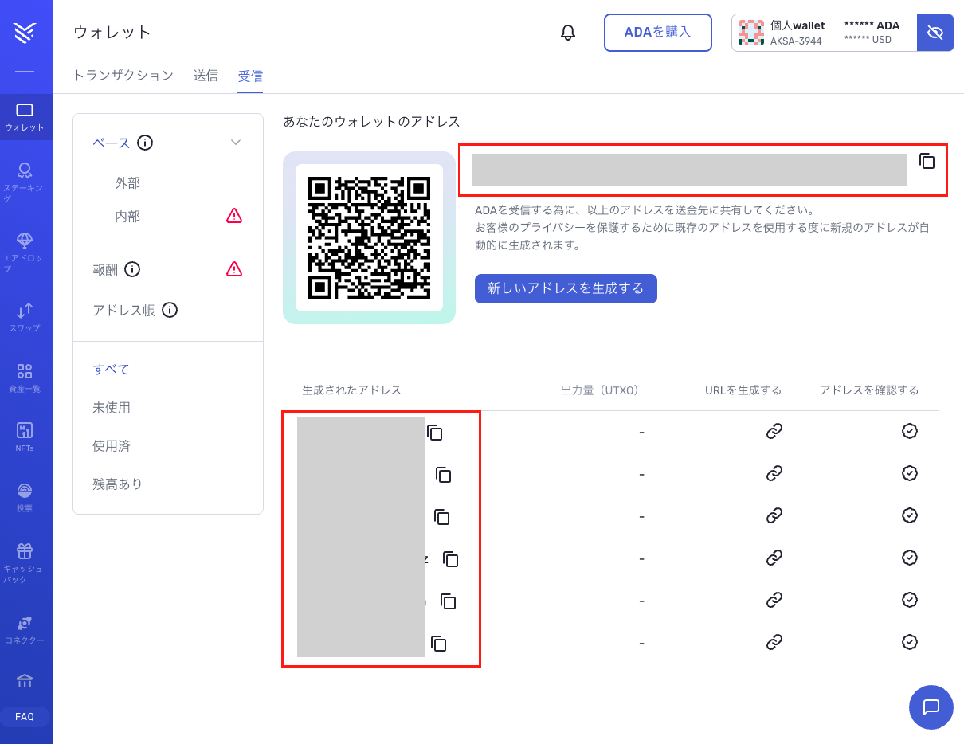Select the unused (未使用) address filter
964x744 pixels.
click(x=112, y=408)
